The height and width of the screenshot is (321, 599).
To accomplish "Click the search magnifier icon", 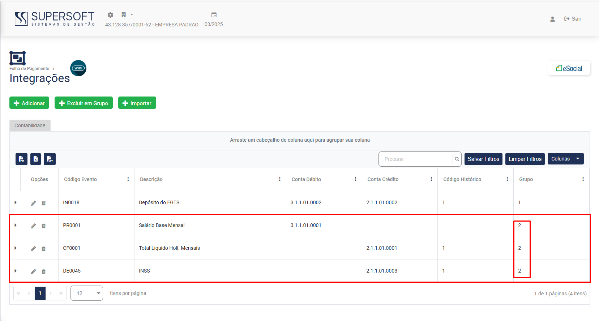I will [x=457, y=159].
